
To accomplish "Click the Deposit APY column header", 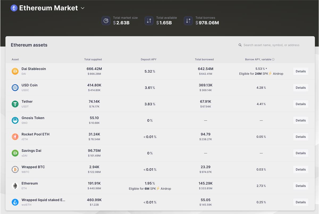I will click(149, 59).
